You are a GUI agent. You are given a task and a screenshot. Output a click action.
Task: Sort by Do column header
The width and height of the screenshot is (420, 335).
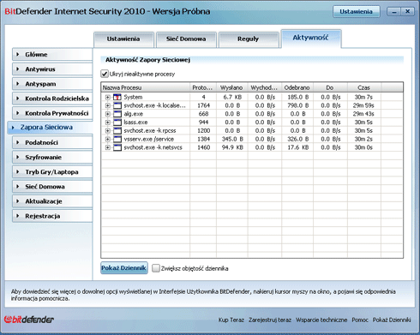330,87
